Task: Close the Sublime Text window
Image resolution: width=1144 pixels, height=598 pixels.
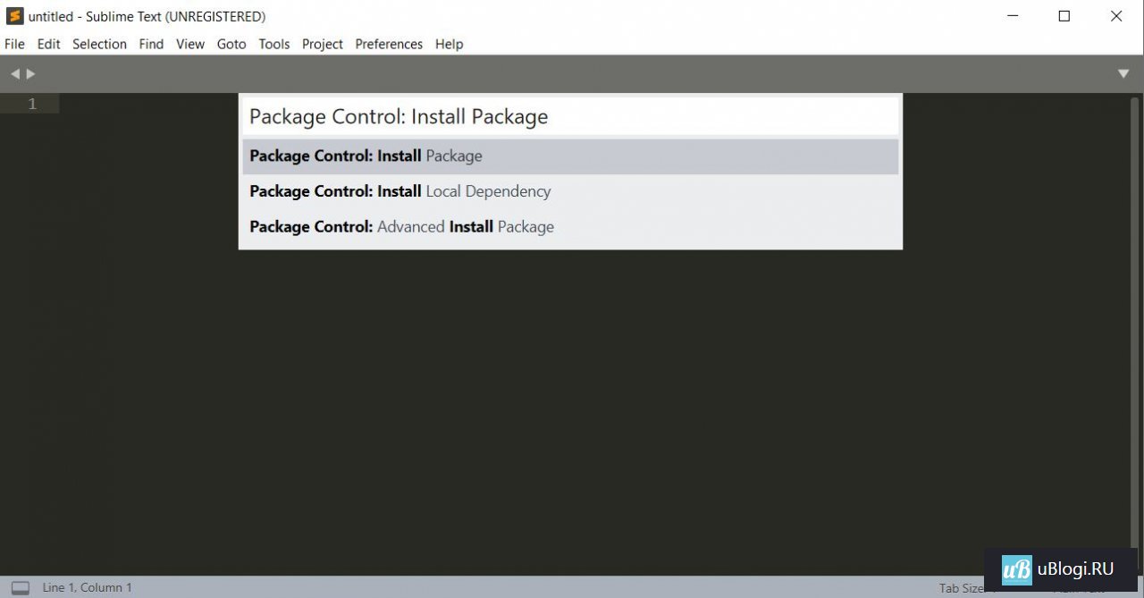Action: 1116,16
